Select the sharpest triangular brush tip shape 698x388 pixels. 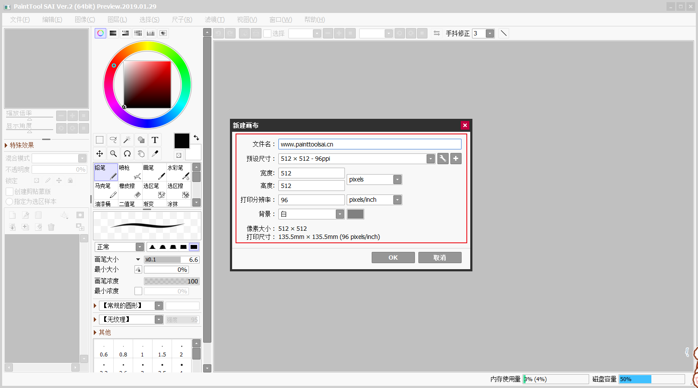[x=152, y=247]
